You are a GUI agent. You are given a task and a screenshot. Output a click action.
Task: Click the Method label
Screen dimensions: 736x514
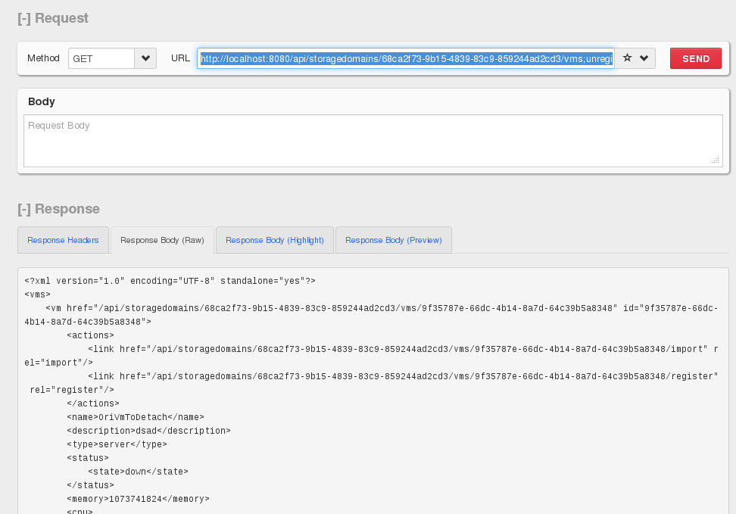pyautogui.click(x=43, y=58)
